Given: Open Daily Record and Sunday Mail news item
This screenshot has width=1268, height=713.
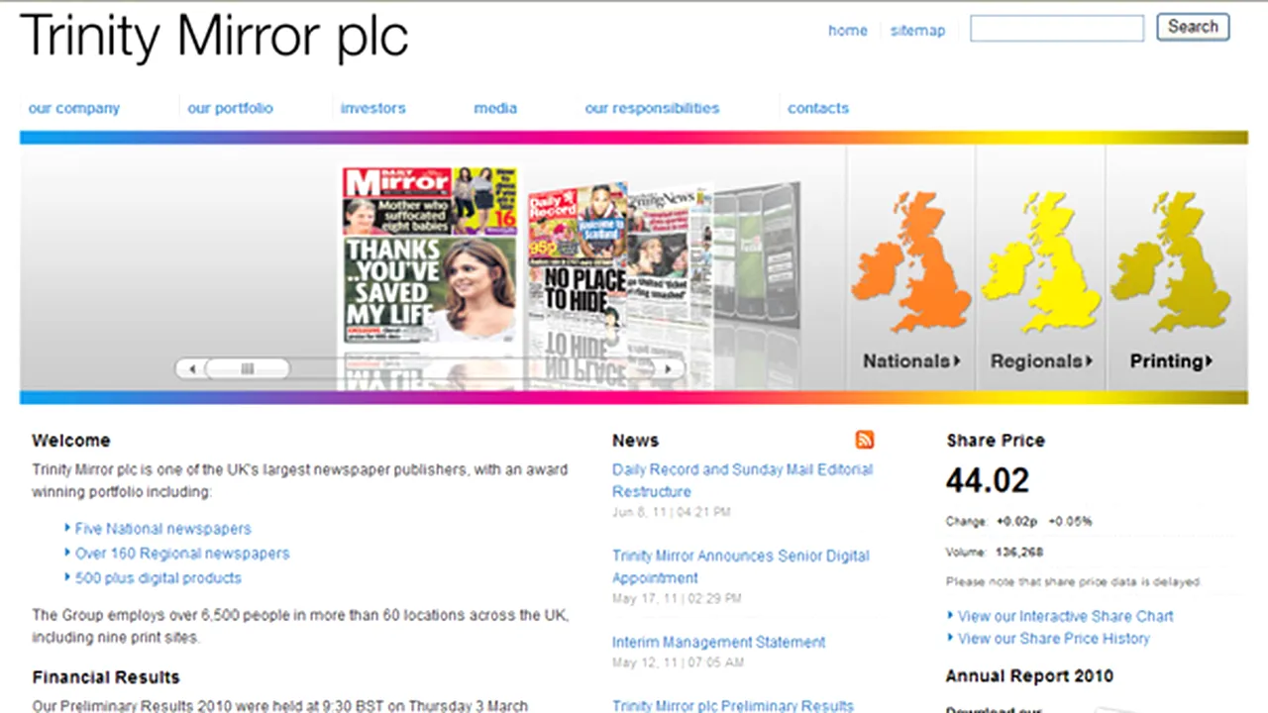Looking at the screenshot, I should pos(742,480).
